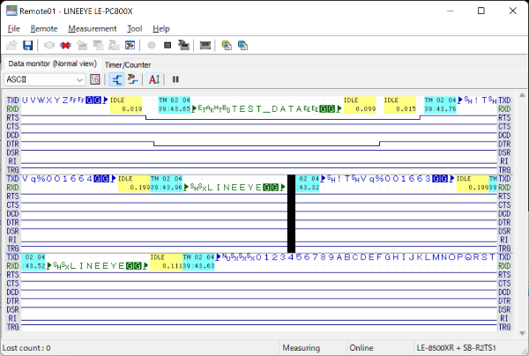The width and height of the screenshot is (529, 356).
Task: Toggle the red A auto-scroll text button
Action: [x=154, y=79]
